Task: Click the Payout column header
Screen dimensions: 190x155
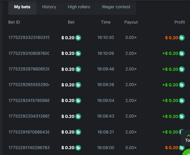Action: tap(131, 22)
